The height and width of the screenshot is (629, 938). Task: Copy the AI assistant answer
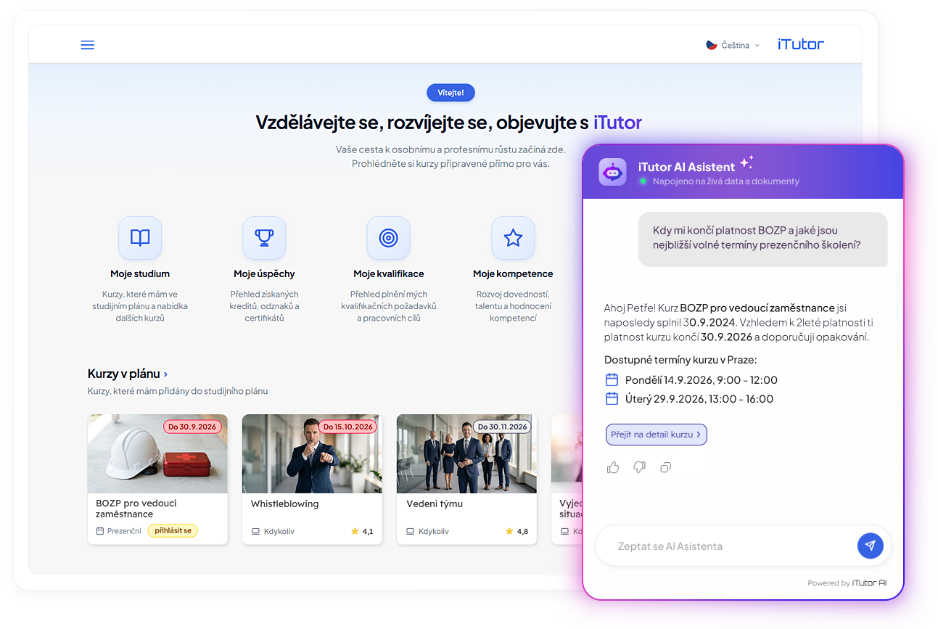tap(665, 467)
